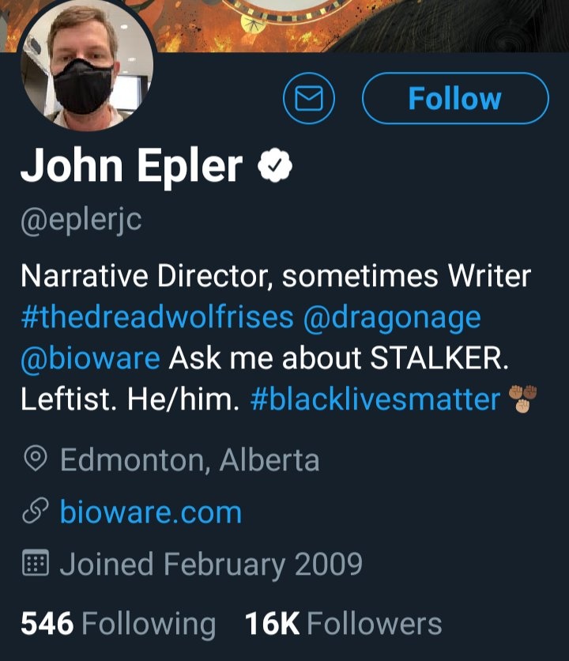Click the Edmonton, Alberta location text
Screen dimensions: 569x661
190,459
